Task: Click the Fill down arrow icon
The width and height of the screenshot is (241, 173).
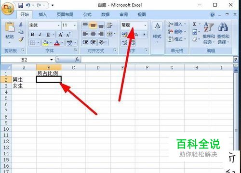Action: click(x=195, y=32)
